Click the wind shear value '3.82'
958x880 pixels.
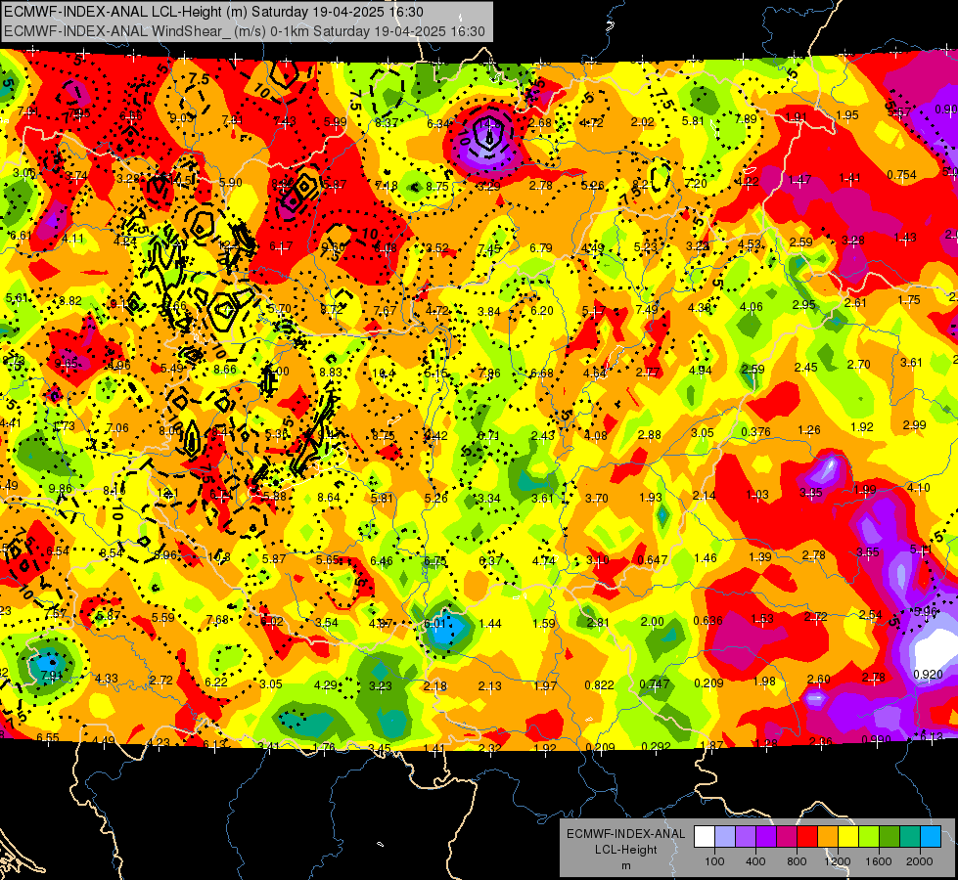click(x=70, y=300)
